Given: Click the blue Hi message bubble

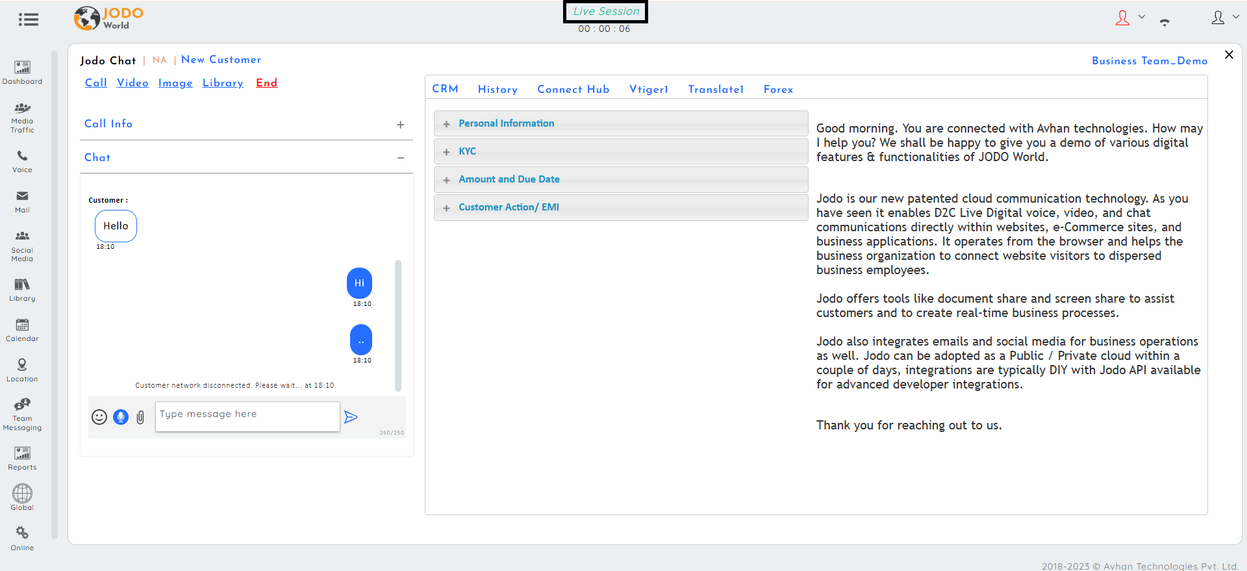Looking at the screenshot, I should 360,283.
